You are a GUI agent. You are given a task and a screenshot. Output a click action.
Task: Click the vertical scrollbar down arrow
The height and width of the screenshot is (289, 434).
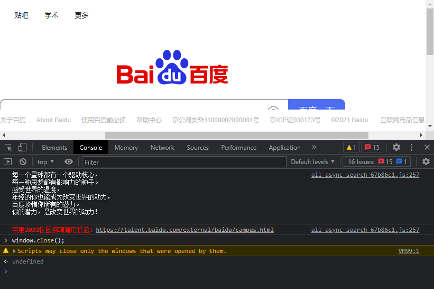430,126
